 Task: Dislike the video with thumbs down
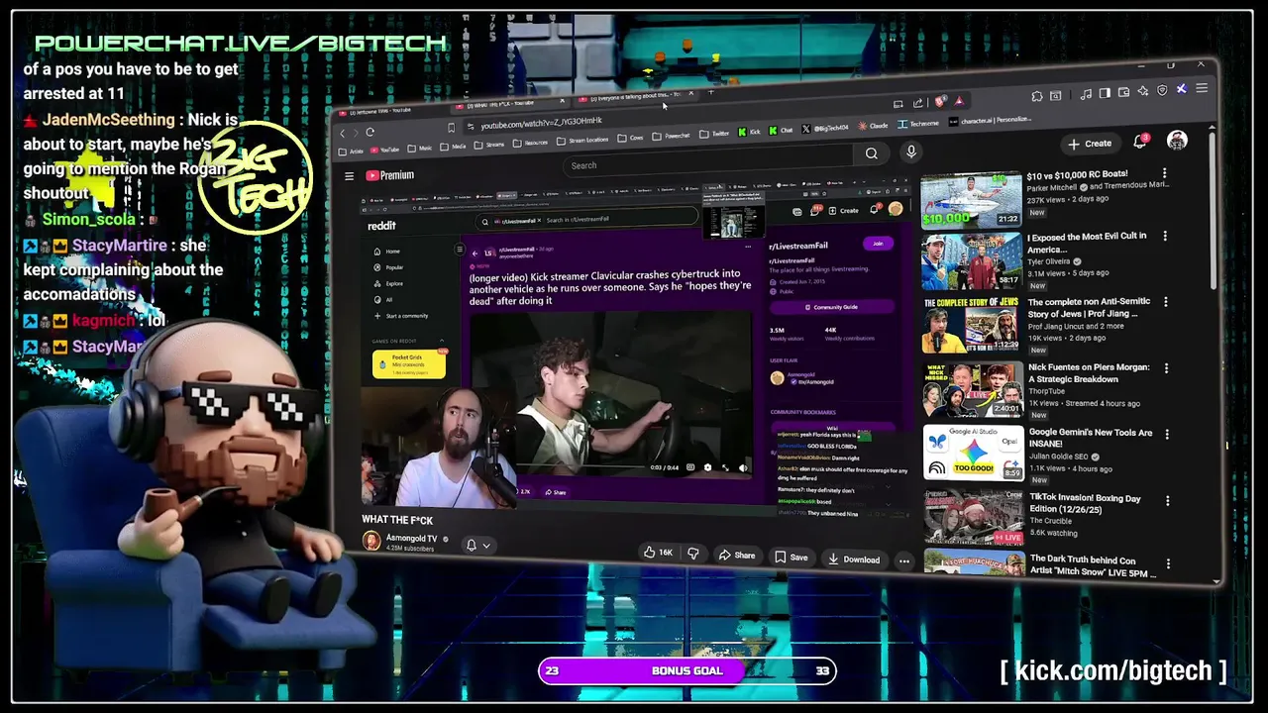pos(693,554)
